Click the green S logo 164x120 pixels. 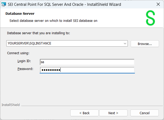pyautogui.click(x=150, y=18)
